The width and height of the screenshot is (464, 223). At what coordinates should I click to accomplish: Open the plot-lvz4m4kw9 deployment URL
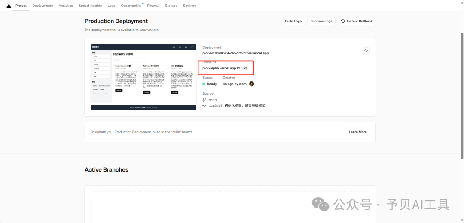[235, 53]
